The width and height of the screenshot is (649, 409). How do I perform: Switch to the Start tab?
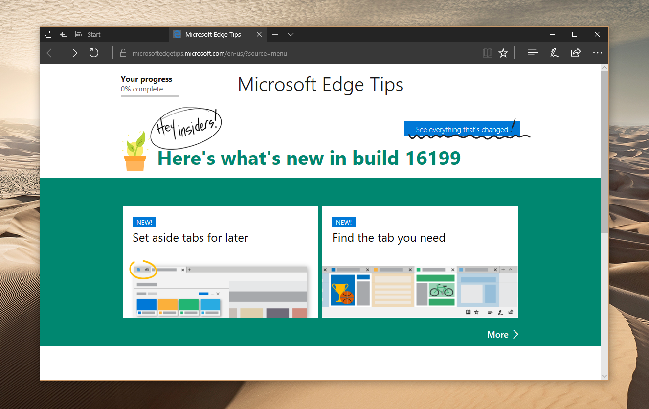[x=120, y=34]
